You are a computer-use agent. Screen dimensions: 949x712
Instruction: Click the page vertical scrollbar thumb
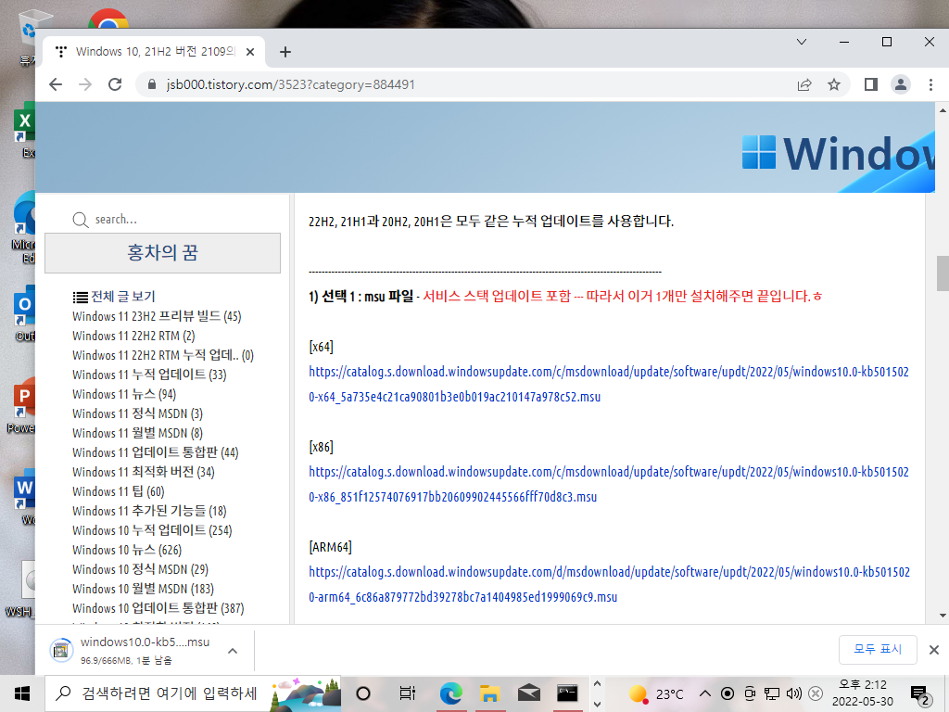(x=943, y=273)
